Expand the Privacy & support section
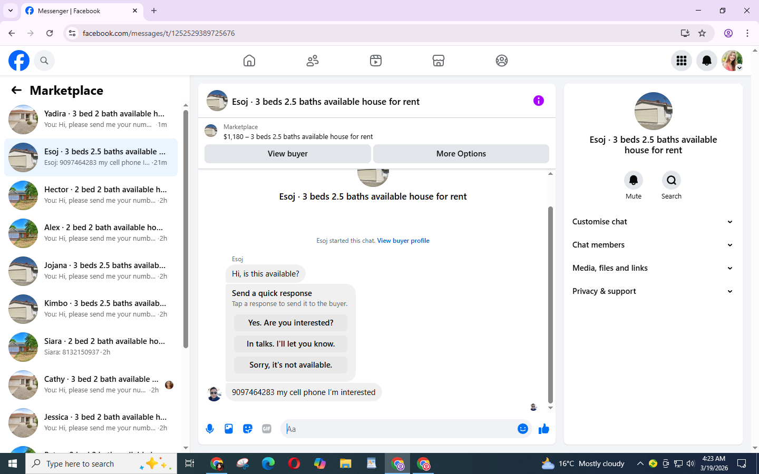This screenshot has width=759, height=474. [x=653, y=291]
